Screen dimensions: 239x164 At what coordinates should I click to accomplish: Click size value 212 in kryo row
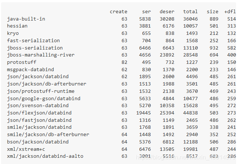tap(214, 33)
